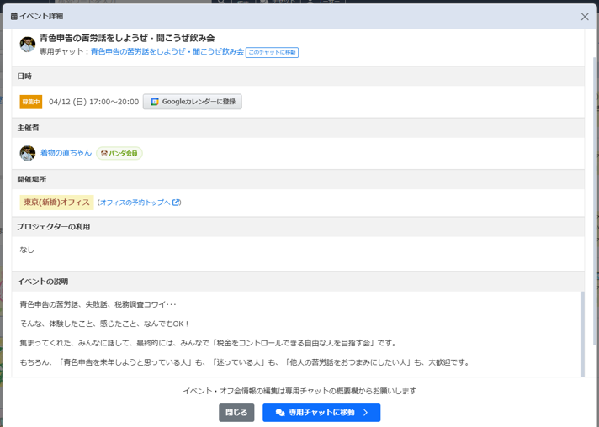Image resolution: width=599 pixels, height=427 pixels.
Task: Click the chat bubble icon in the blue button
Action: click(280, 413)
